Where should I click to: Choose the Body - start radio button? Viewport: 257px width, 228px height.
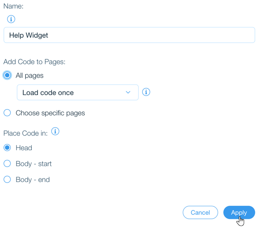pyautogui.click(x=7, y=163)
